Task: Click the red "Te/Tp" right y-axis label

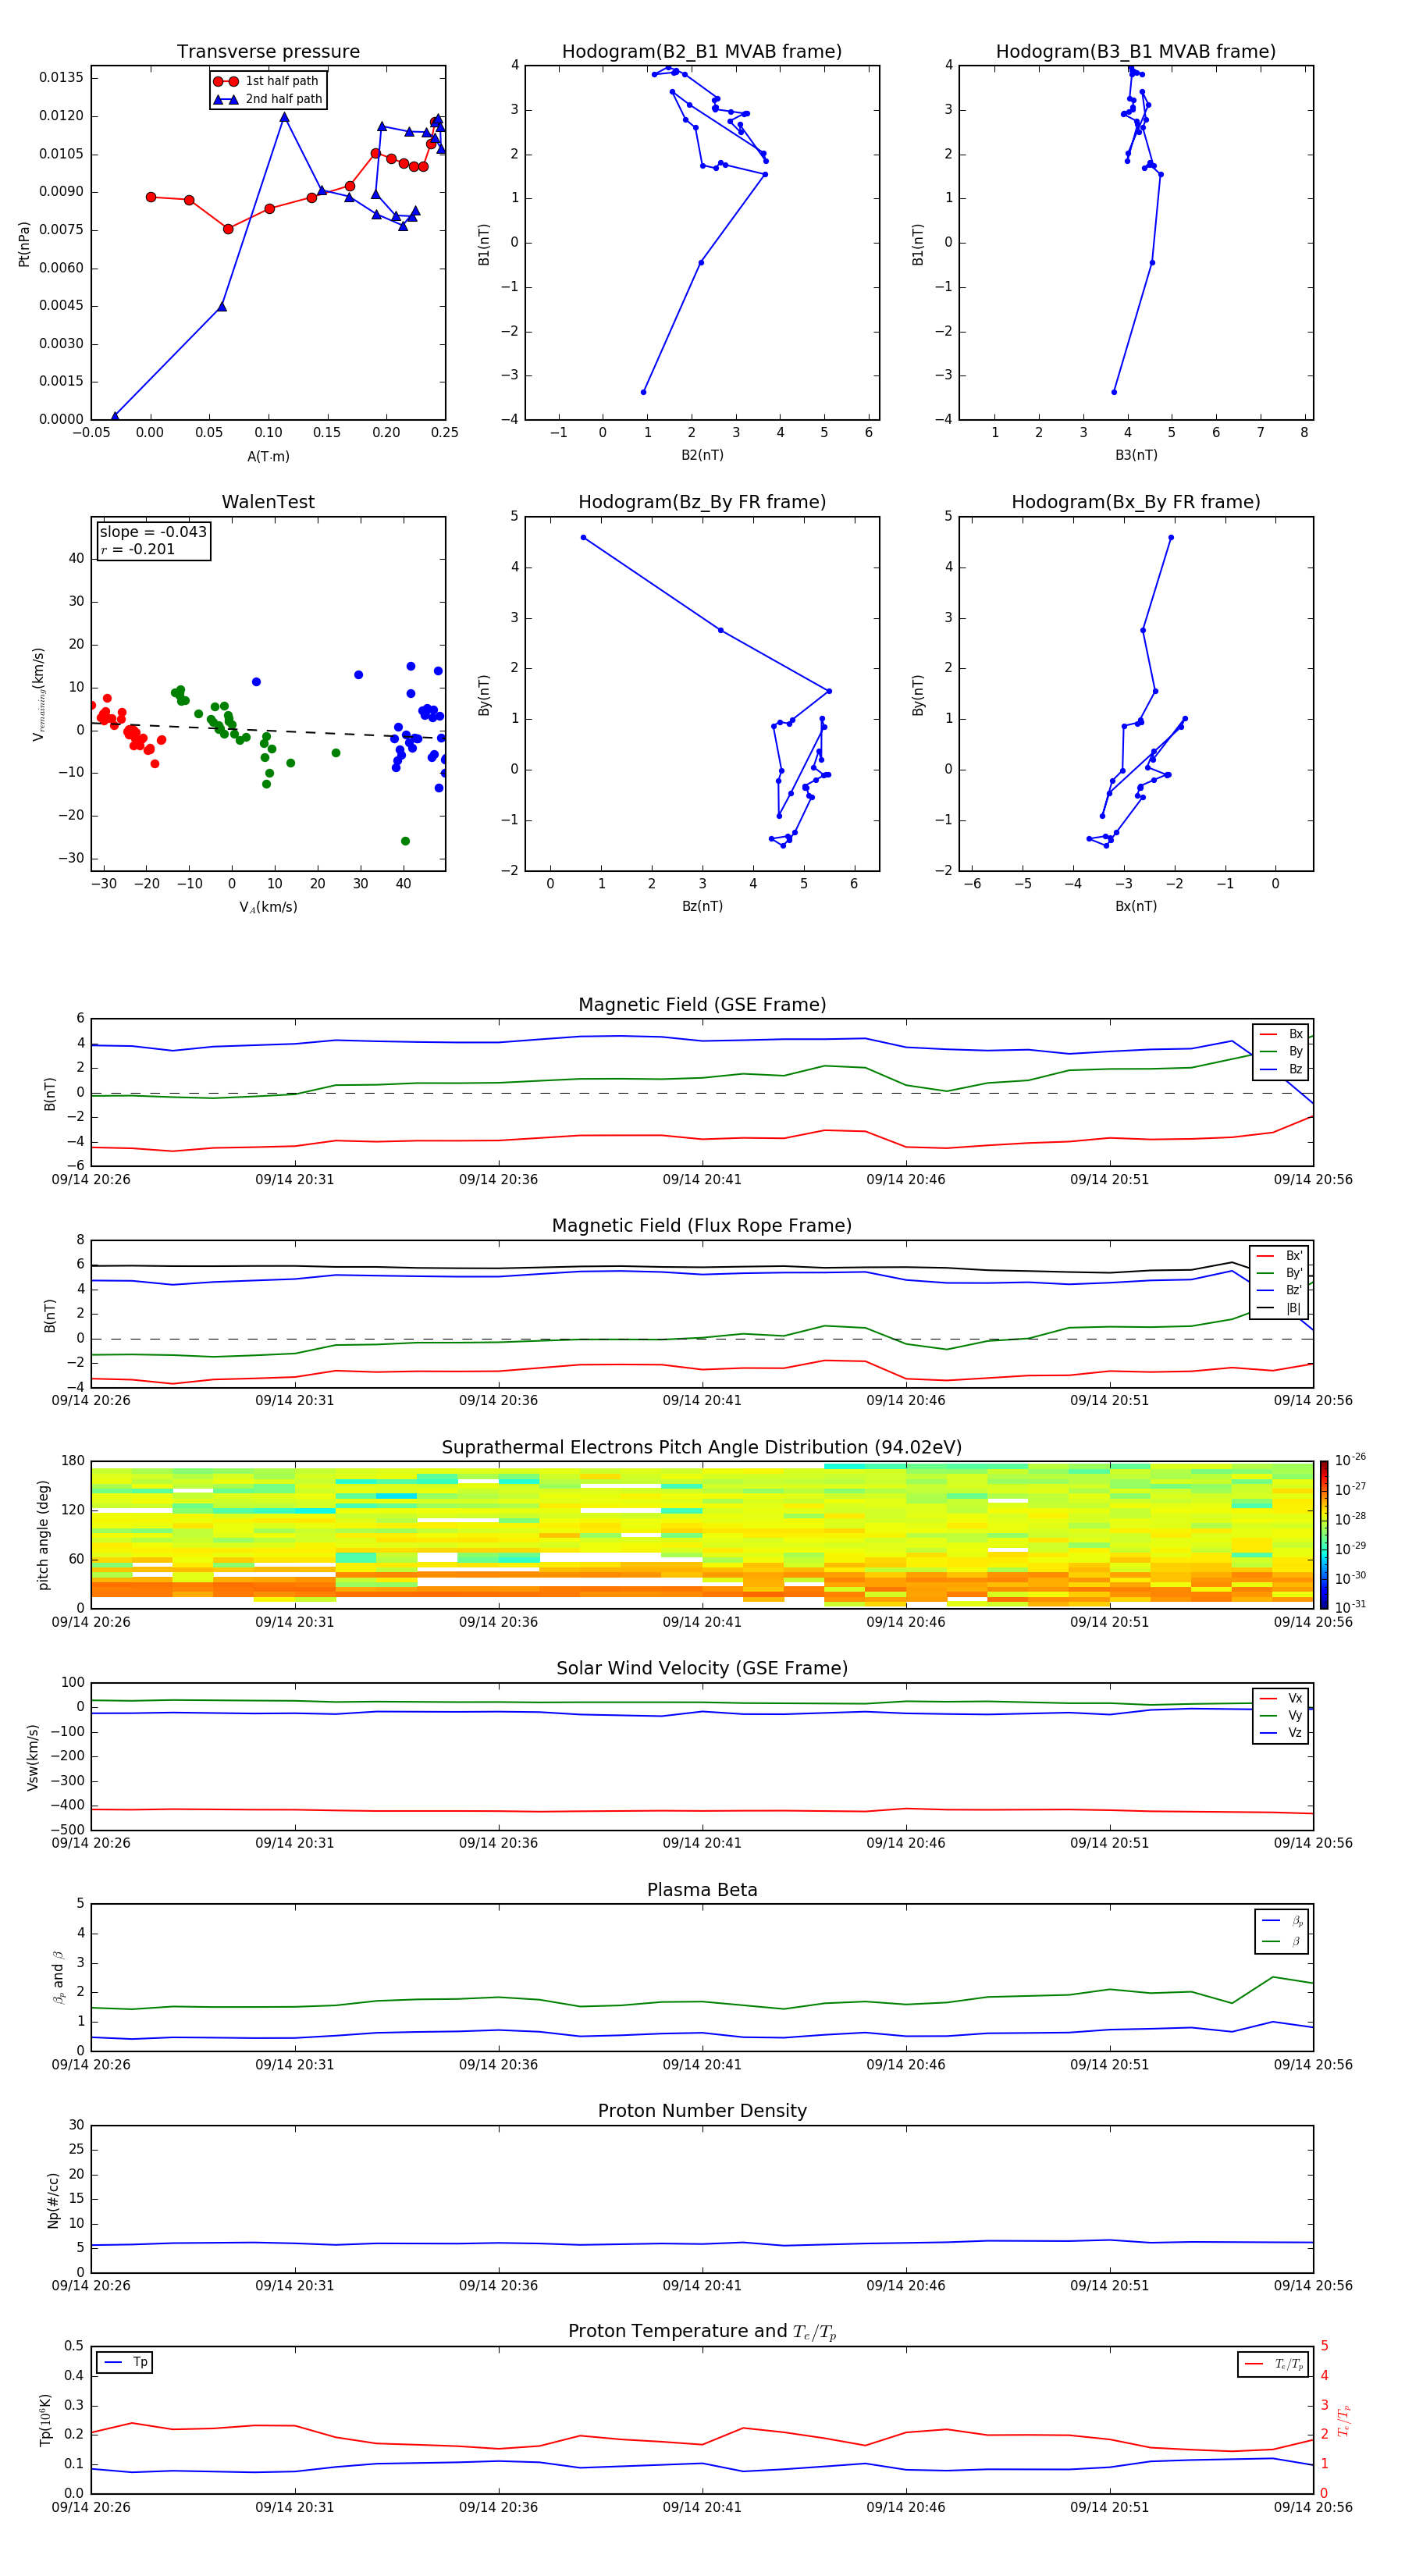Action: tap(1343, 2420)
